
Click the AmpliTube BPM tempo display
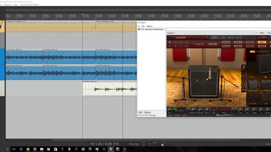point(262,38)
